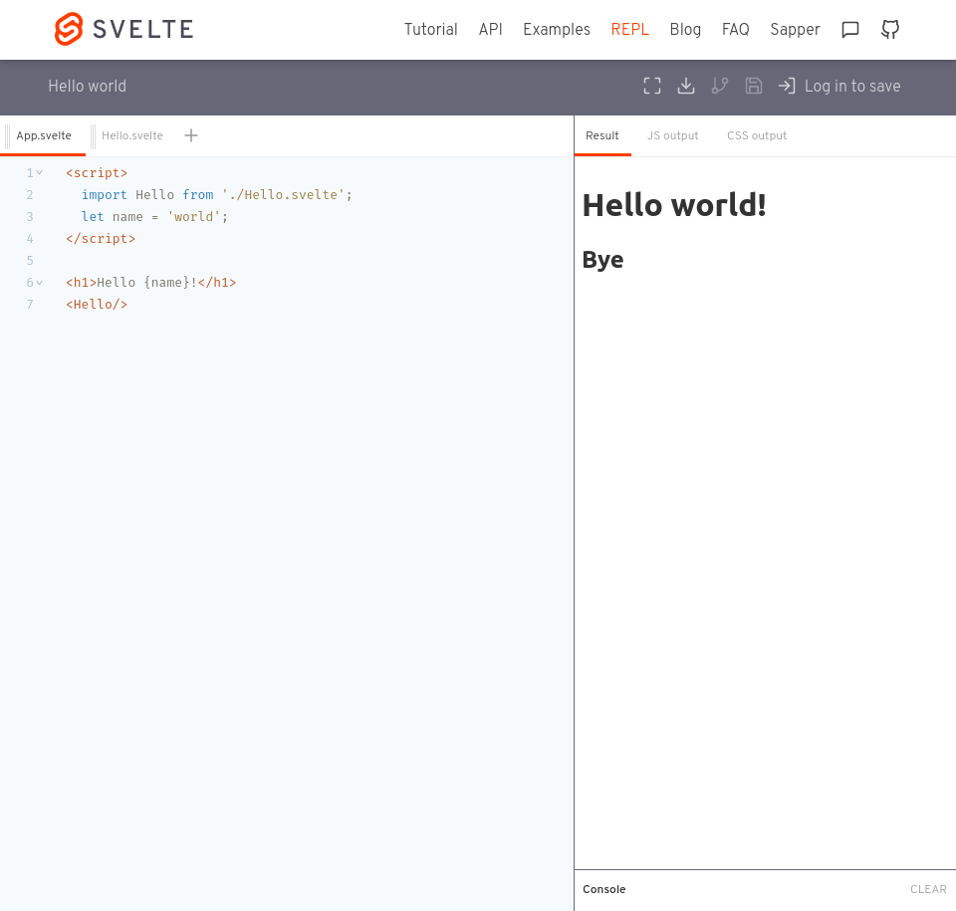
Task: Open the FAQ page
Action: (735, 29)
